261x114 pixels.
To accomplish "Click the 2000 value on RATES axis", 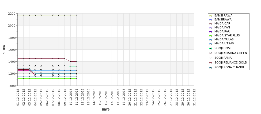I will [12, 26].
